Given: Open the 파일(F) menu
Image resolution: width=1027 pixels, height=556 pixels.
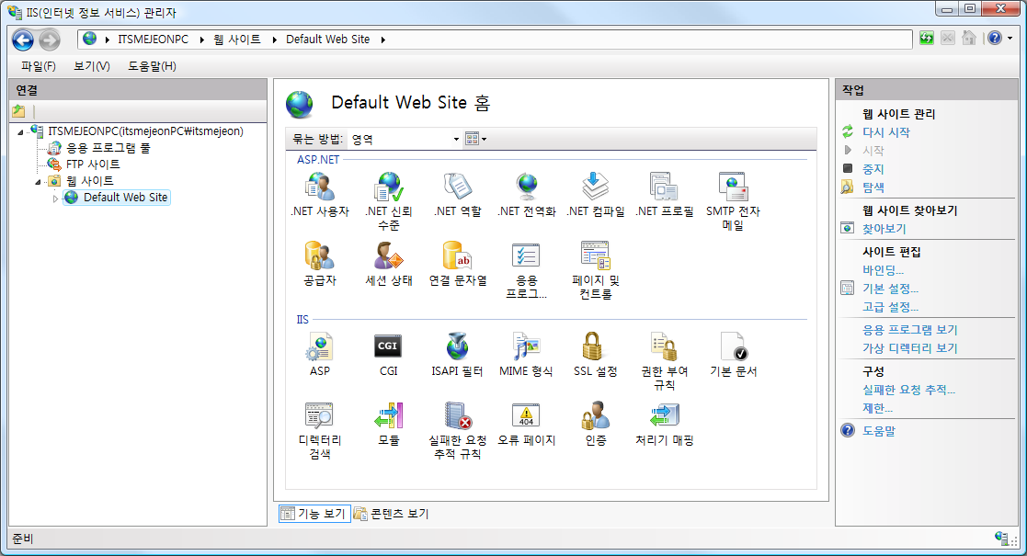Looking at the screenshot, I should (x=38, y=66).
